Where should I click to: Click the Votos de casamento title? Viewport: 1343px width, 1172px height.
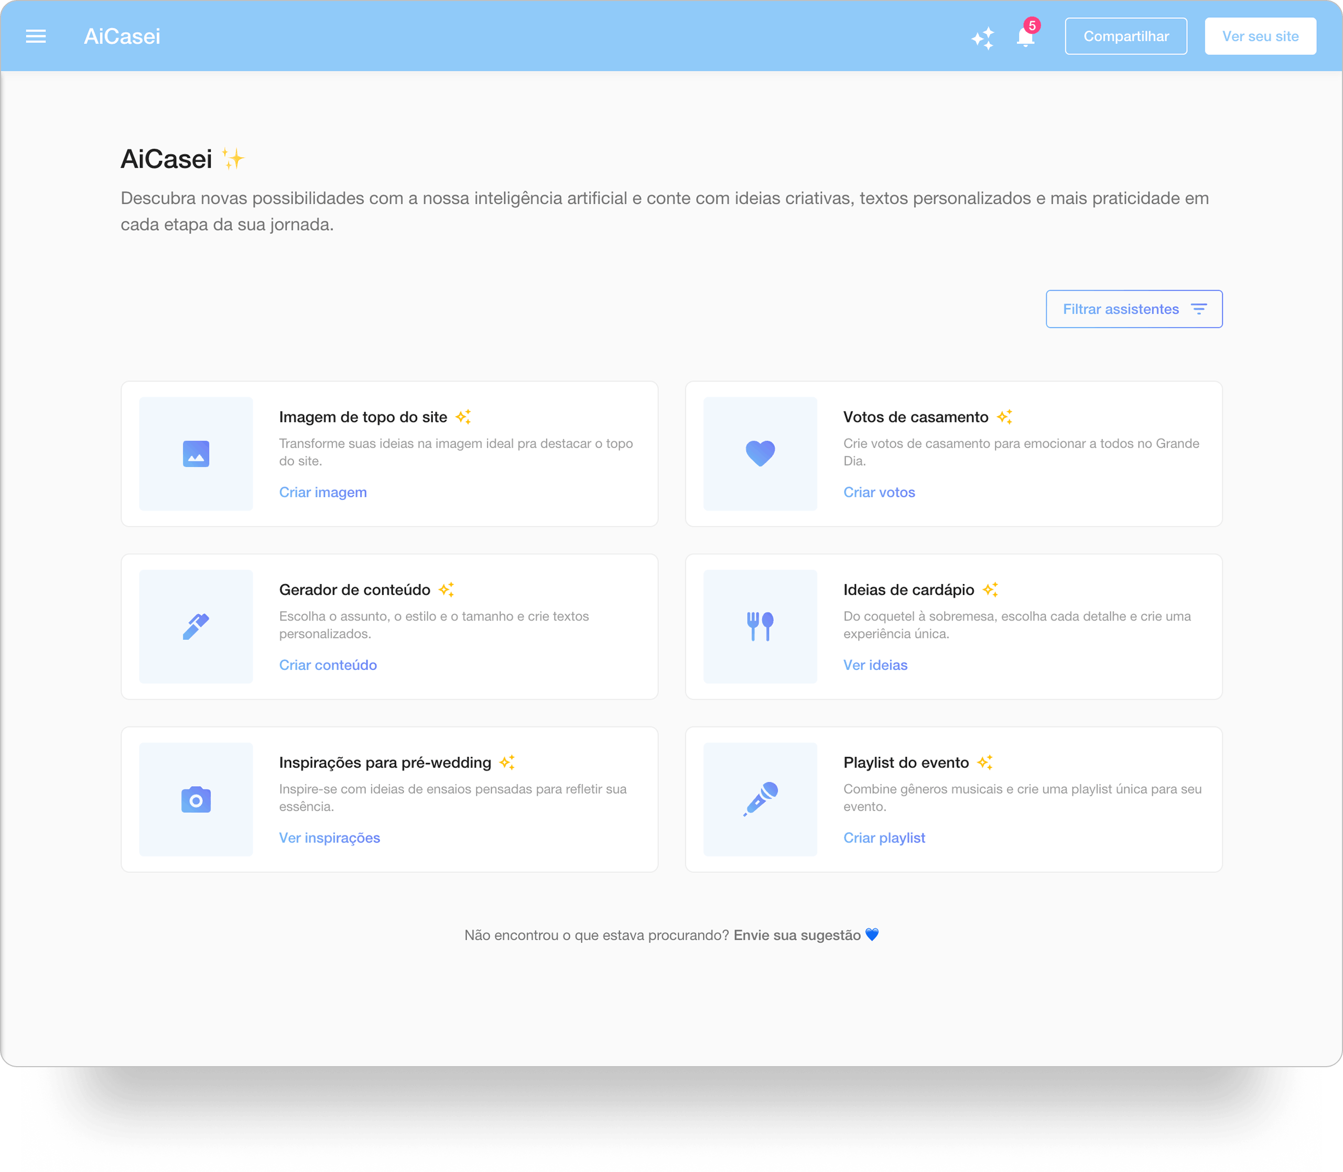[916, 417]
